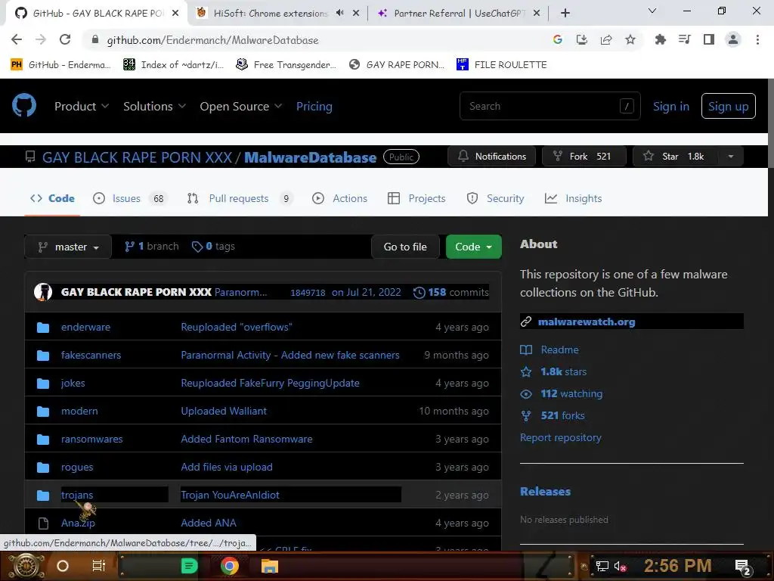774x581 pixels.
Task: Close the HiSoft Chrome extensions tab
Action: (x=356, y=14)
